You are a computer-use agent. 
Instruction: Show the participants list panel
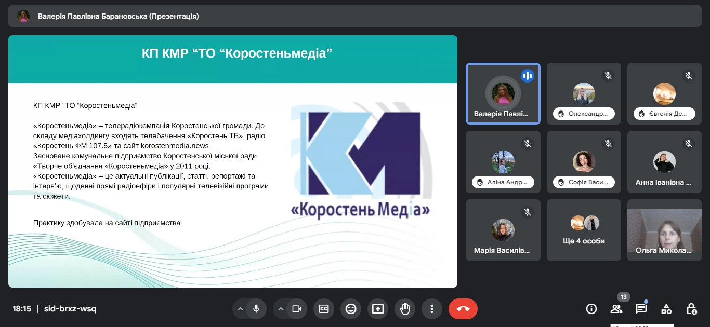pos(616,309)
